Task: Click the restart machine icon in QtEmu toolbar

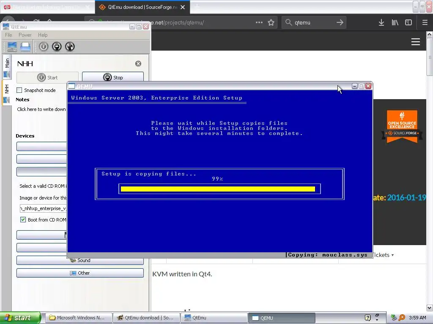Action: point(70,46)
